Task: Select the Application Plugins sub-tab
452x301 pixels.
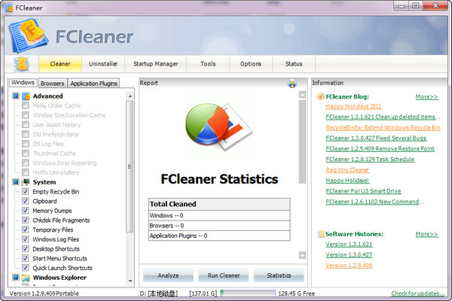Action: tap(93, 84)
